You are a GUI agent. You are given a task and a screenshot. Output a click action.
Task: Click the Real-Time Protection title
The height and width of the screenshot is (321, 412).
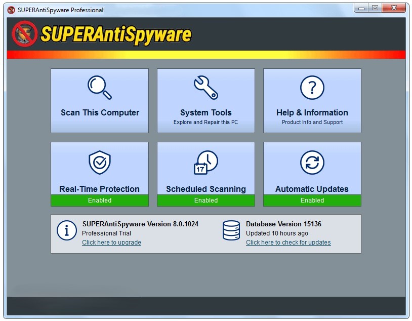tap(99, 189)
